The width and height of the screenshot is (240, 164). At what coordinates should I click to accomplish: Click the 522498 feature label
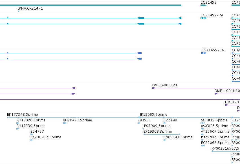[170, 120]
